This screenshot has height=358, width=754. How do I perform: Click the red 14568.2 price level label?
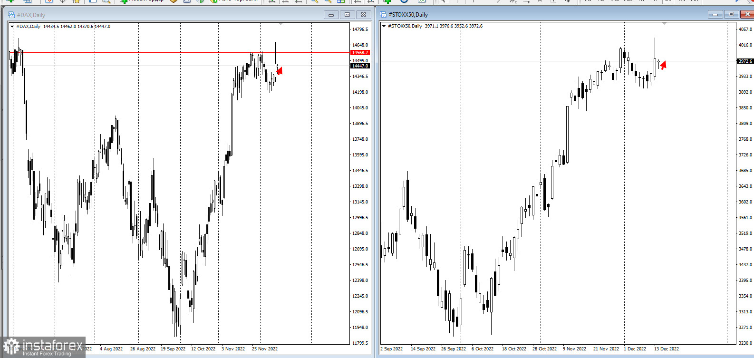pyautogui.click(x=360, y=53)
